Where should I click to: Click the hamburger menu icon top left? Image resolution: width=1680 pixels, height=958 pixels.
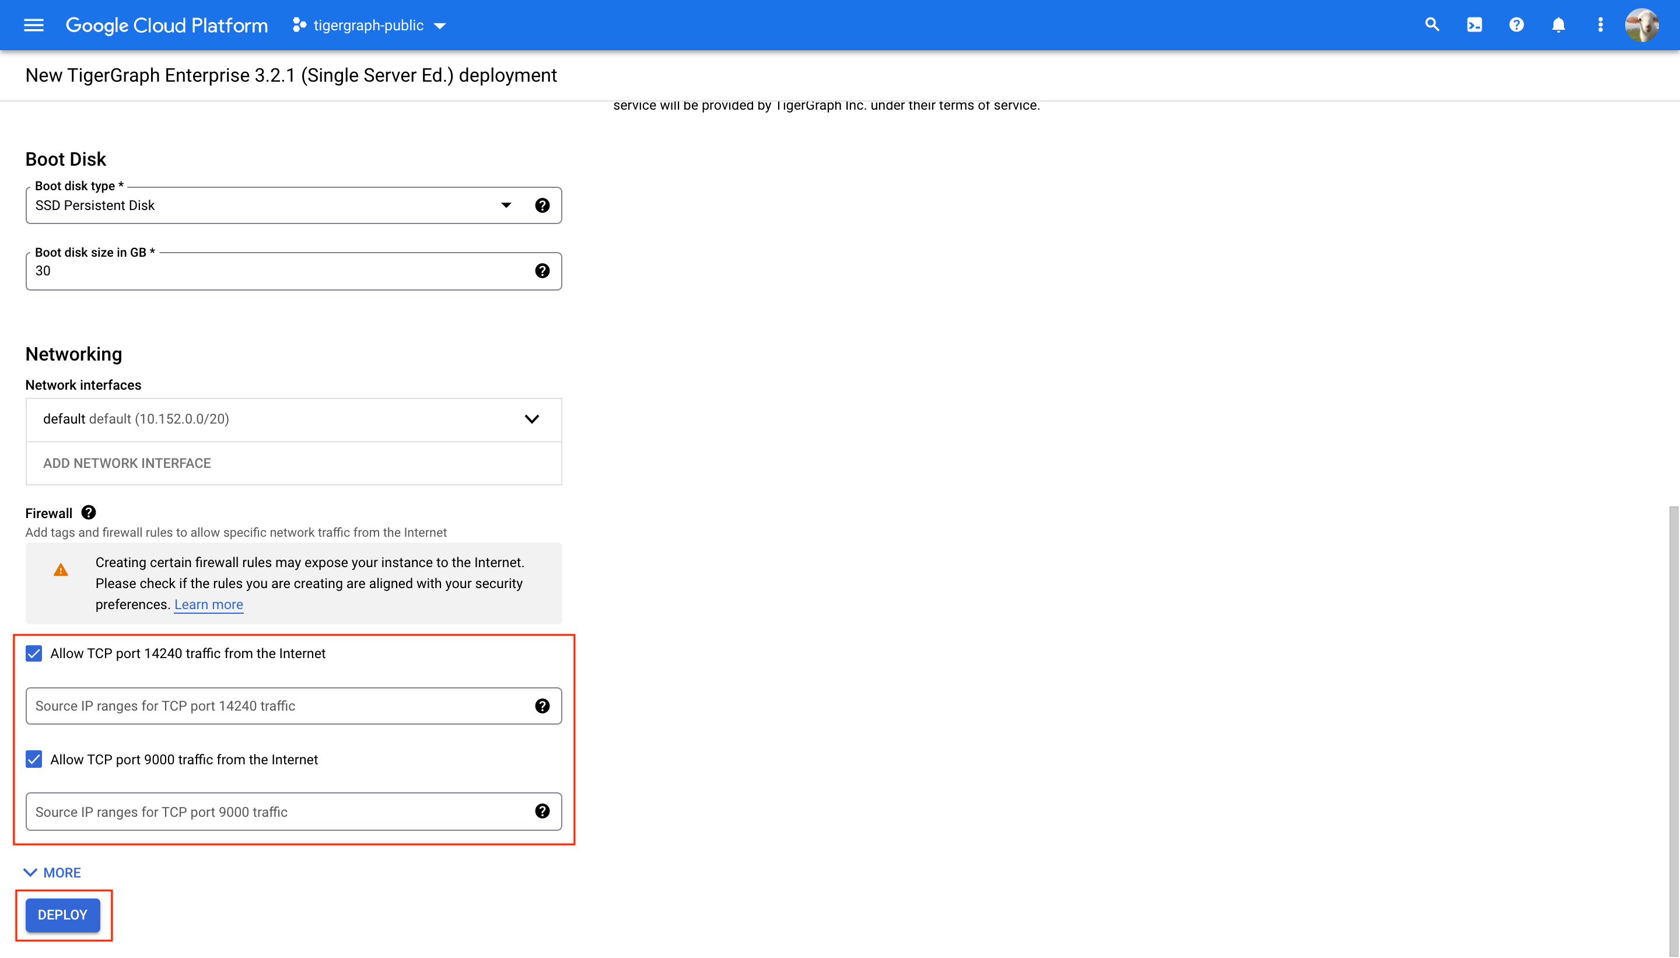[x=32, y=25]
